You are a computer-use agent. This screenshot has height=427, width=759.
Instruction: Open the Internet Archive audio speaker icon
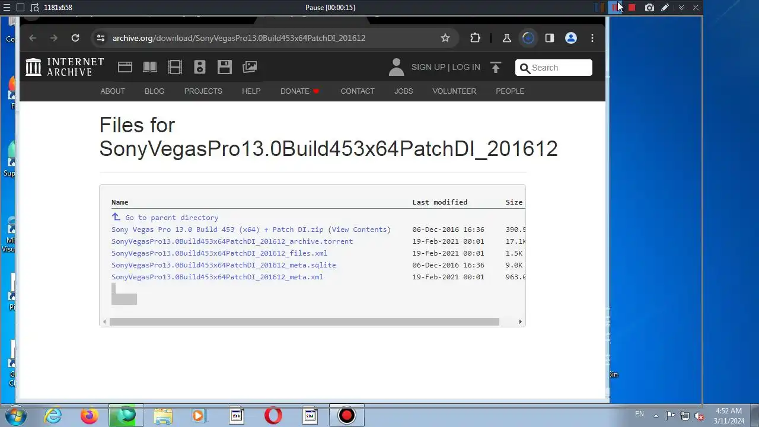[200, 67]
